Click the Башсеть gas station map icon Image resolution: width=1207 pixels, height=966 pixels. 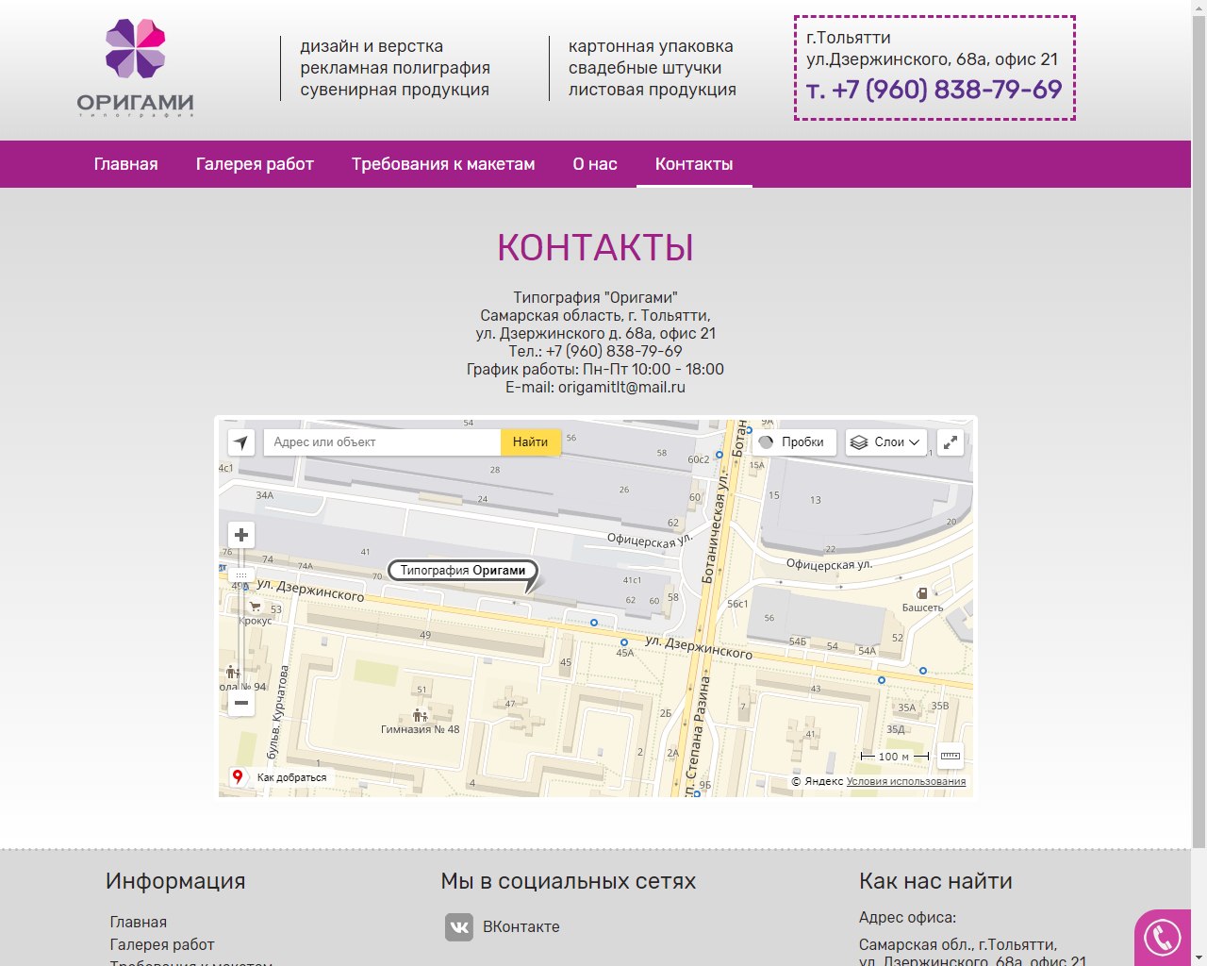coord(922,593)
